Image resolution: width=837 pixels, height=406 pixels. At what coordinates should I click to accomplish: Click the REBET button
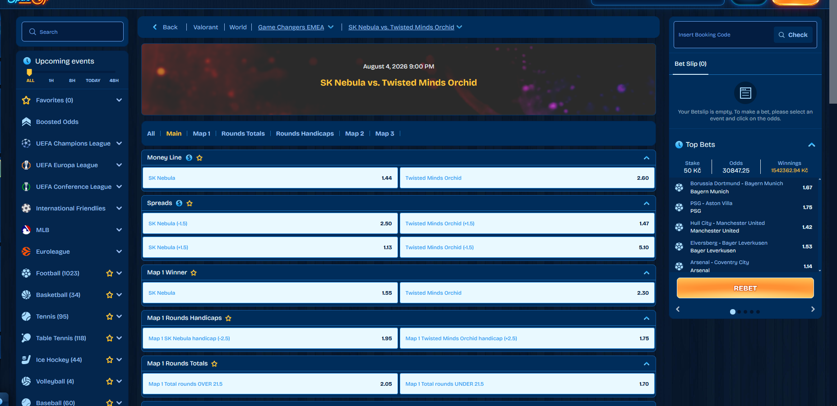(745, 288)
